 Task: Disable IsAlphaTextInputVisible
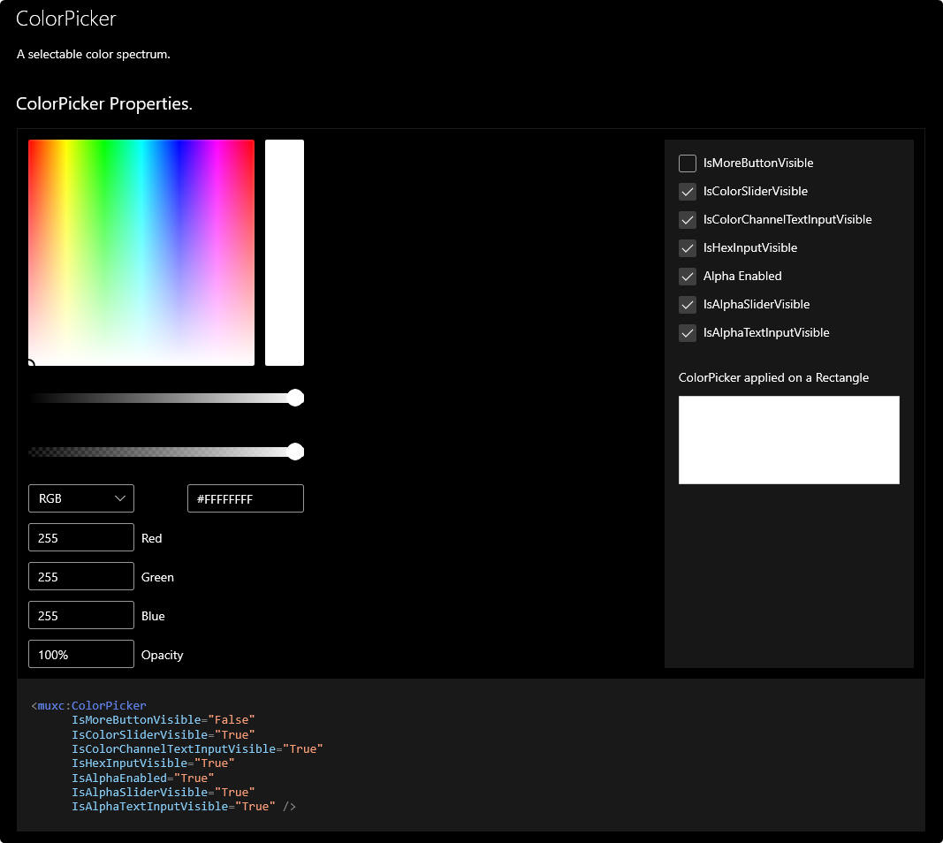click(687, 332)
